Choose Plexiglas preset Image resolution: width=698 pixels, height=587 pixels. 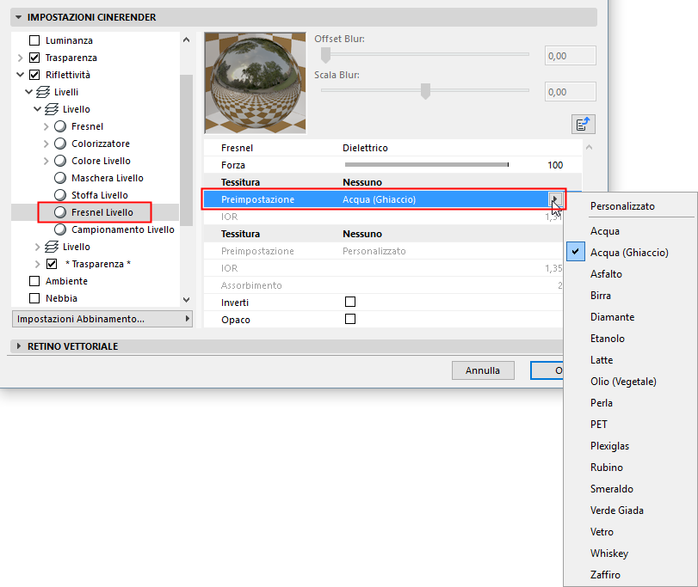coord(630,446)
